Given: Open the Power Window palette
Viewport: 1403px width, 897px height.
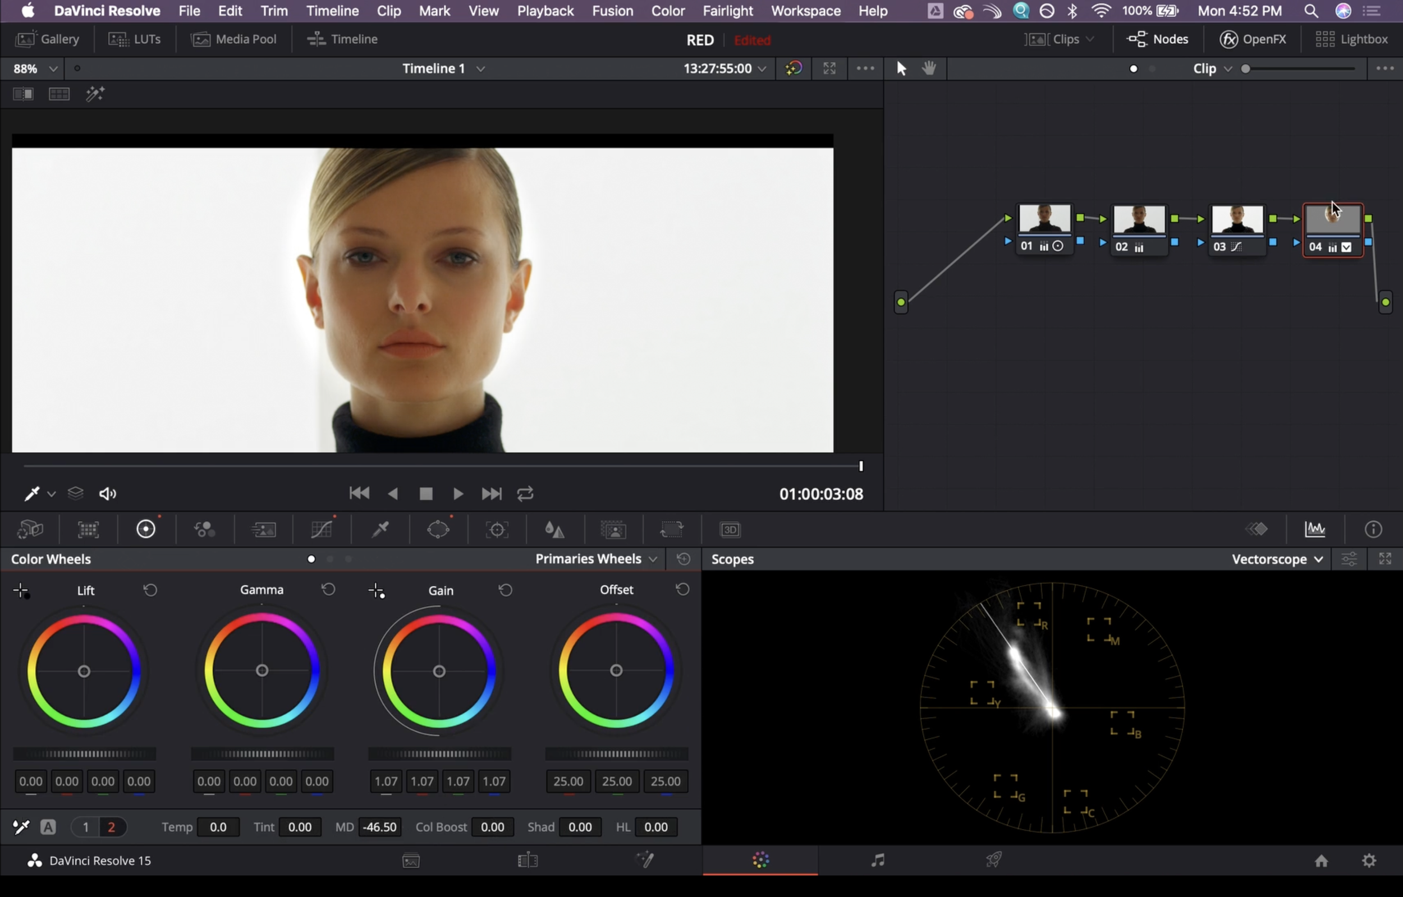Looking at the screenshot, I should pos(438,530).
